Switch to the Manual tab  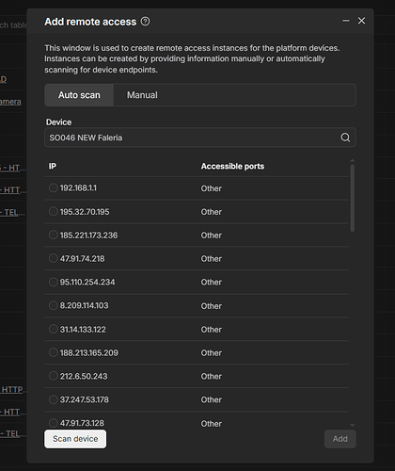[x=142, y=95]
